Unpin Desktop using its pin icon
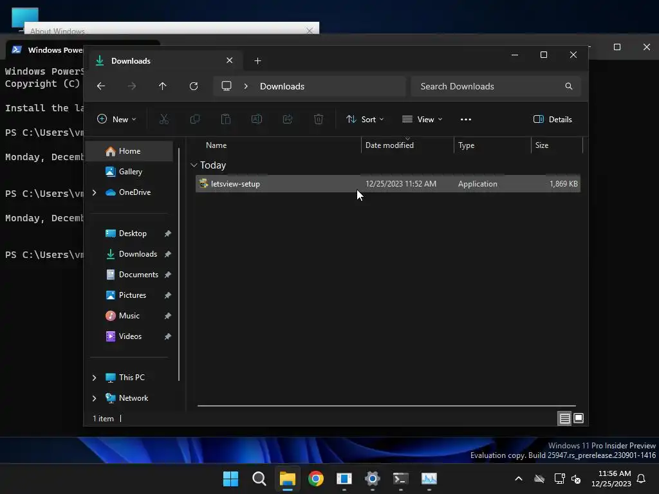The height and width of the screenshot is (494, 659). [x=168, y=233]
